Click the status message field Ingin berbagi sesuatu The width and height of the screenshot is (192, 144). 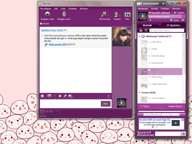165,16
